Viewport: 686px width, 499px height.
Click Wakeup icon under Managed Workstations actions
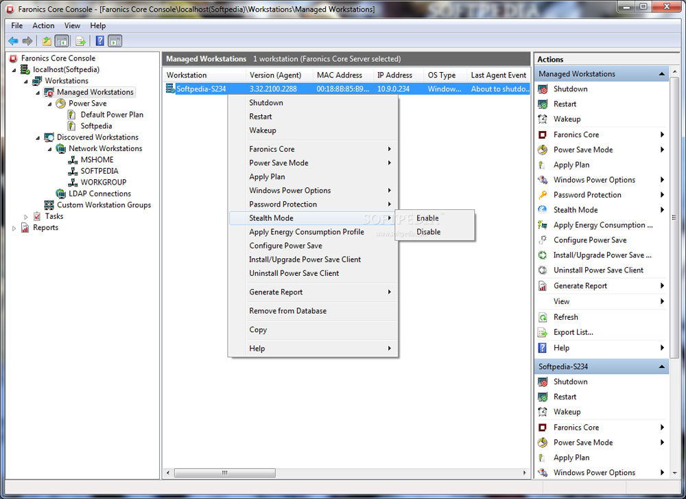[x=543, y=119]
